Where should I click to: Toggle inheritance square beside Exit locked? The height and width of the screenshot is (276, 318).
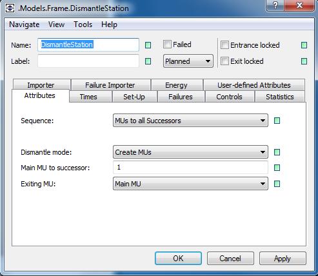tap(304, 61)
